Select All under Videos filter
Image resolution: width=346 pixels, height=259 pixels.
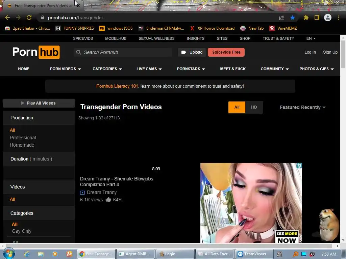tap(13, 199)
